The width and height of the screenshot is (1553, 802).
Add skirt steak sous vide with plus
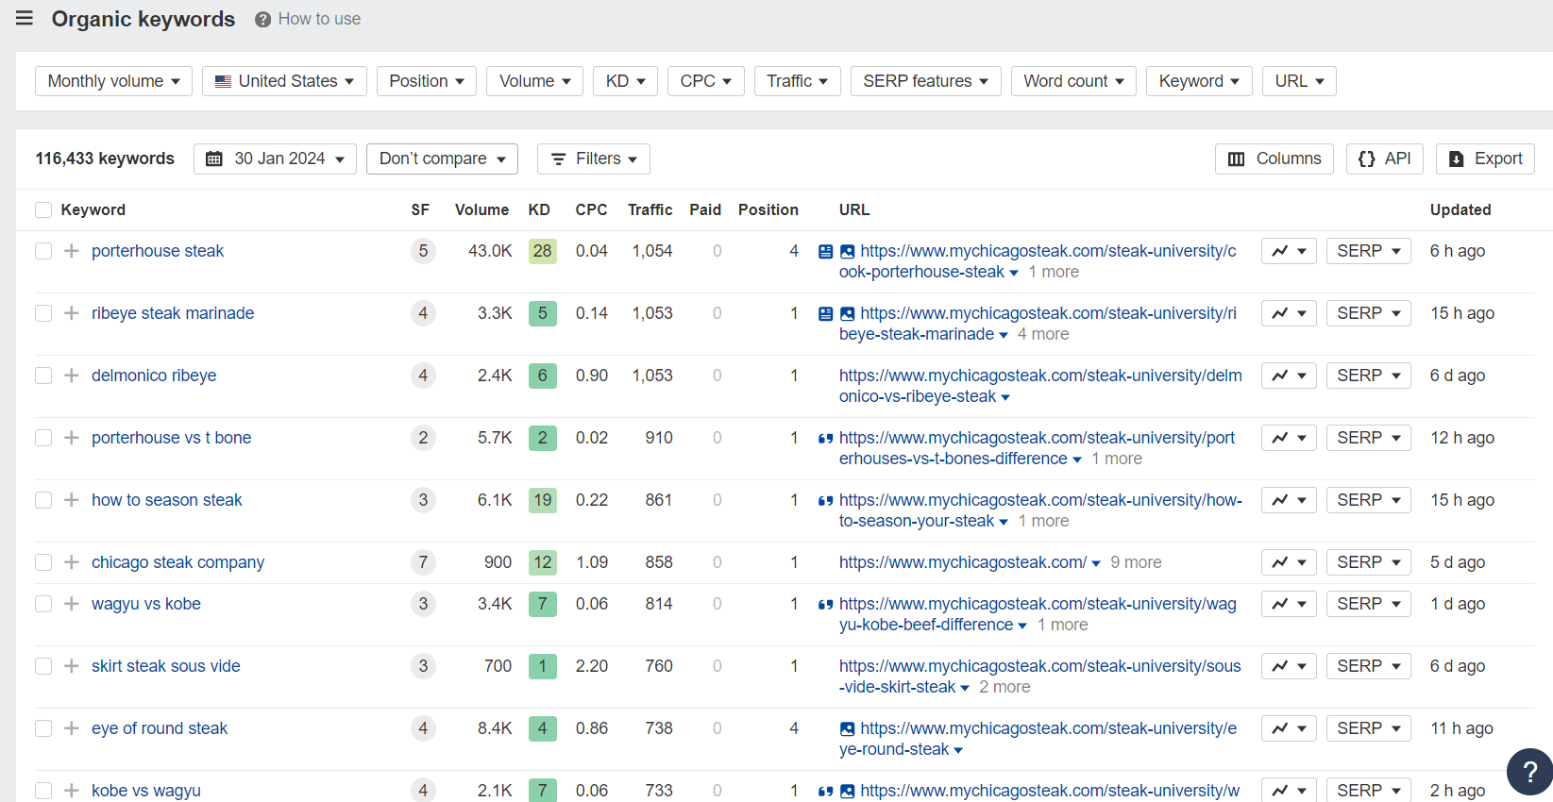click(x=72, y=666)
